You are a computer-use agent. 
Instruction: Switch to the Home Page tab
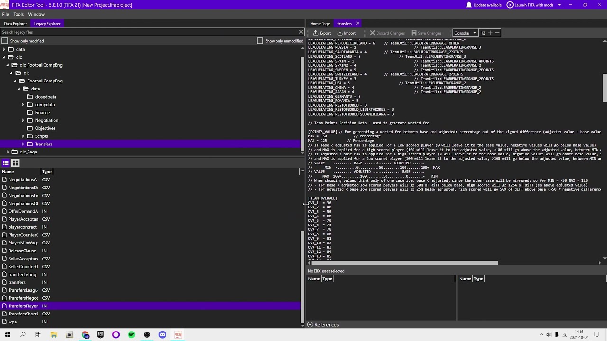click(x=320, y=24)
